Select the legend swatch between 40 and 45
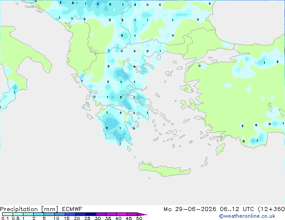Viewport: 285px width, 220px height. coord(122,214)
